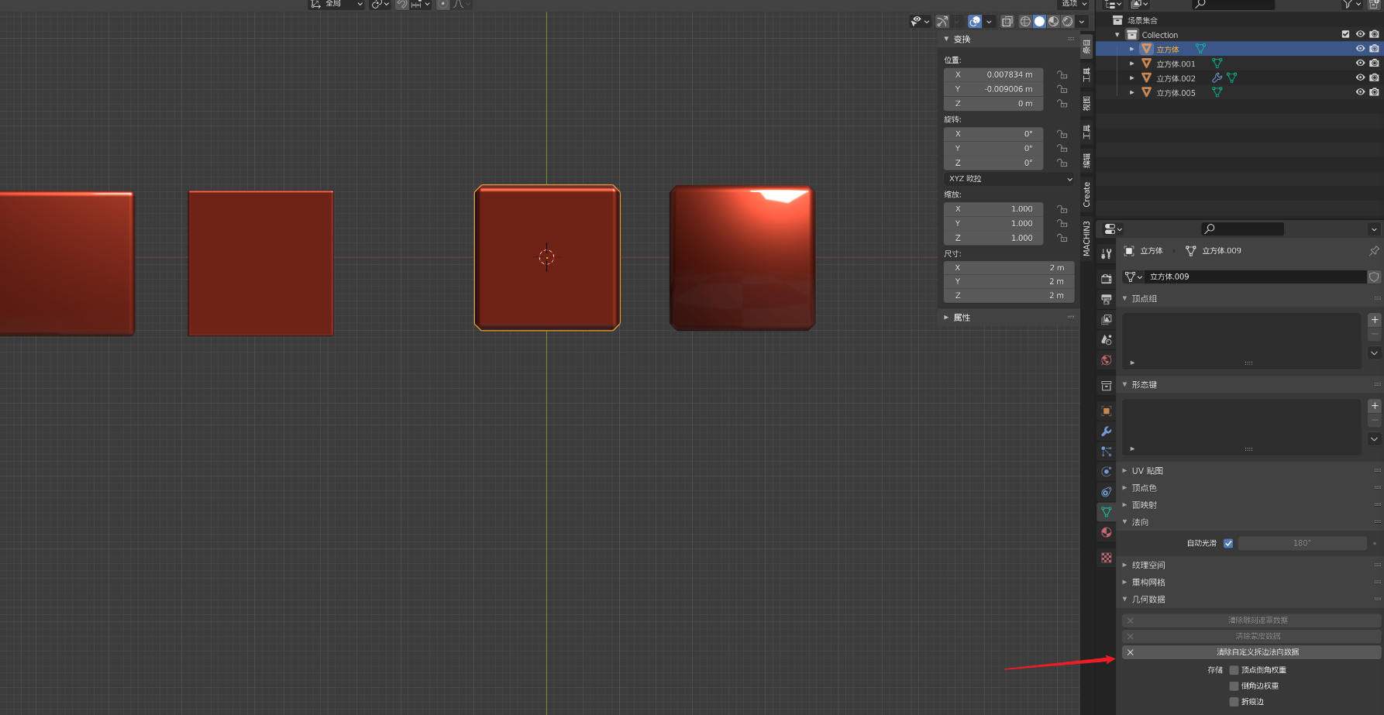This screenshot has height=715, width=1384.
Task: Open the Material properties tab
Action: pos(1106,532)
